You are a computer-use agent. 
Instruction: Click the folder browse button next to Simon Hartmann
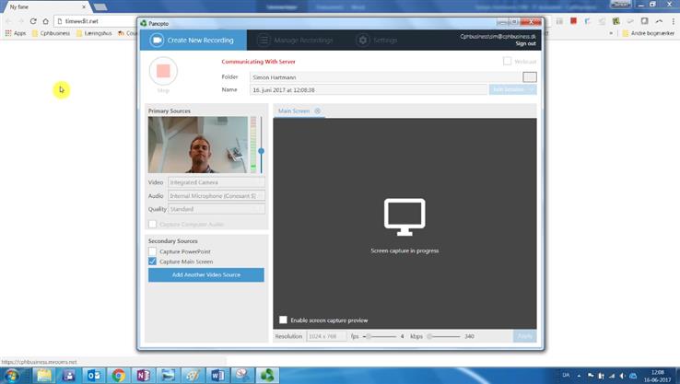point(529,76)
